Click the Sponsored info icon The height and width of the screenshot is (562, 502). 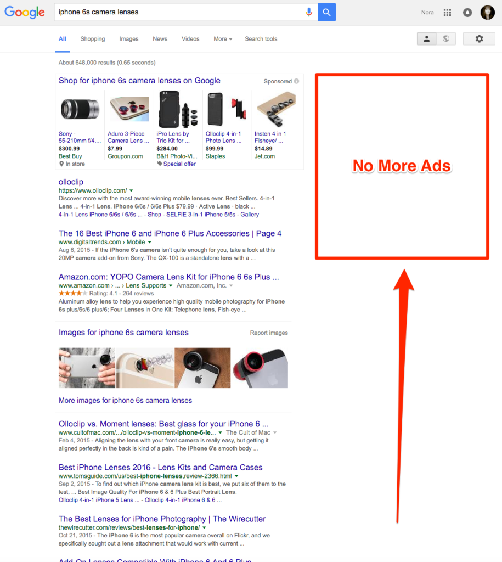[296, 81]
